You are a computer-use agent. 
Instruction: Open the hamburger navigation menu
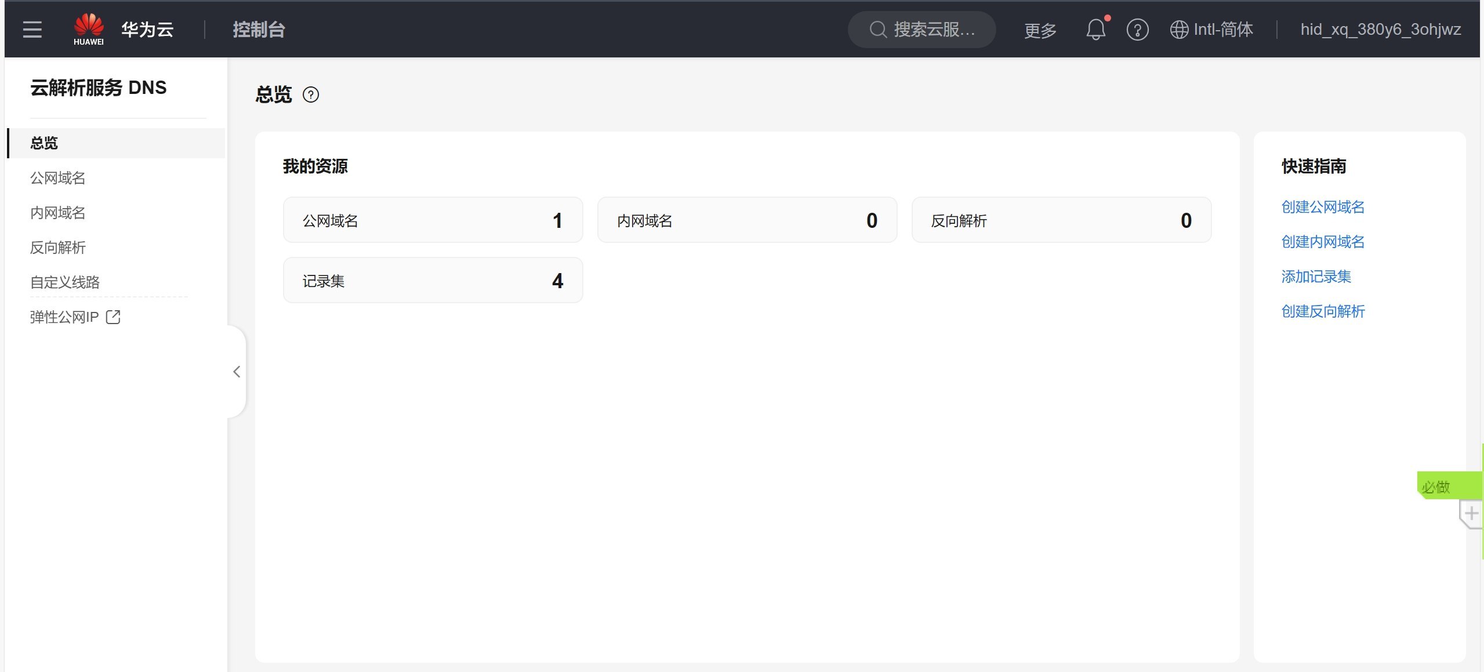[32, 30]
